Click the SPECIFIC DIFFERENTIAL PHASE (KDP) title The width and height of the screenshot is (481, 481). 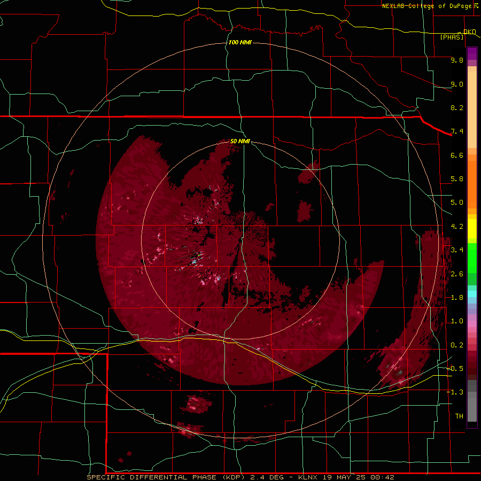pyautogui.click(x=167, y=477)
